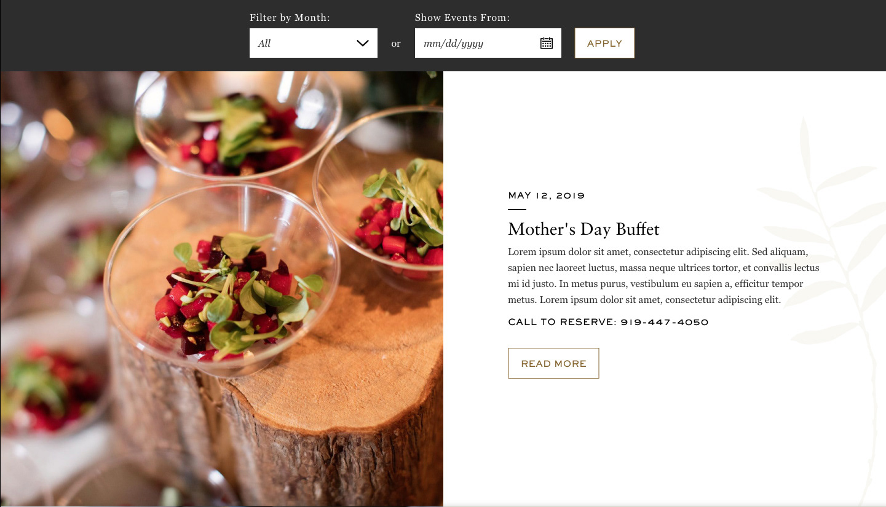Click the 'Call to Reserve' label text
886x507 pixels.
[x=561, y=322]
